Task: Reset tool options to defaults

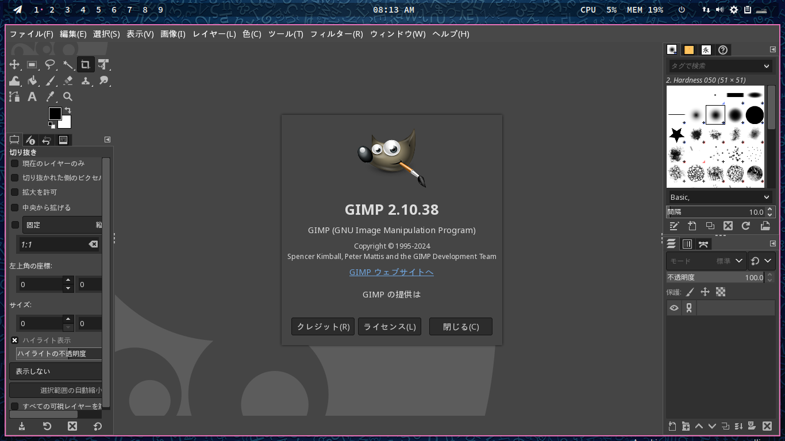Action: (98, 426)
